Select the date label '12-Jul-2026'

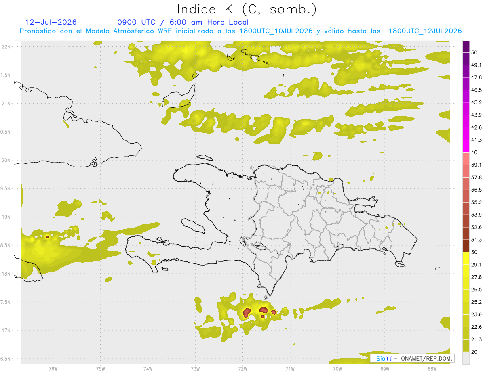pos(51,22)
